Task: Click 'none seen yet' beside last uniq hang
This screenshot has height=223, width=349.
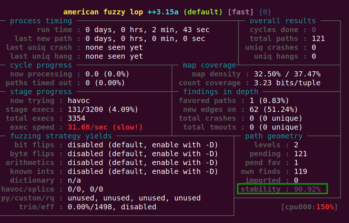Action: (114, 56)
